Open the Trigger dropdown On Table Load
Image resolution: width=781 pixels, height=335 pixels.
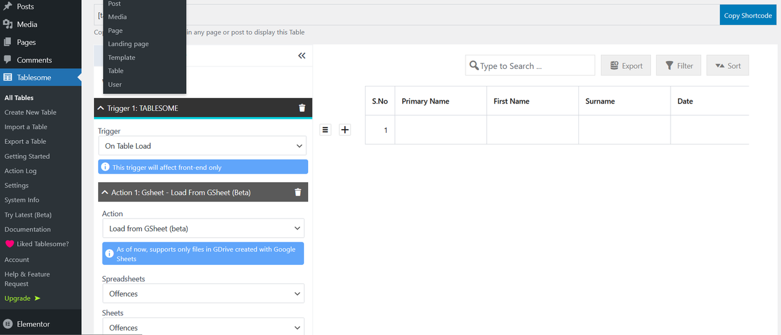[x=203, y=146]
